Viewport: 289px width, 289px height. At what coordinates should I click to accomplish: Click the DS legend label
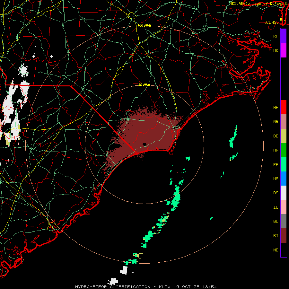pos(276,193)
